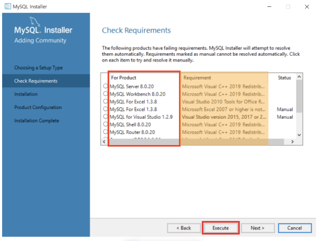Click the Requirement column header
This screenshot has height=241, width=322.
click(197, 78)
